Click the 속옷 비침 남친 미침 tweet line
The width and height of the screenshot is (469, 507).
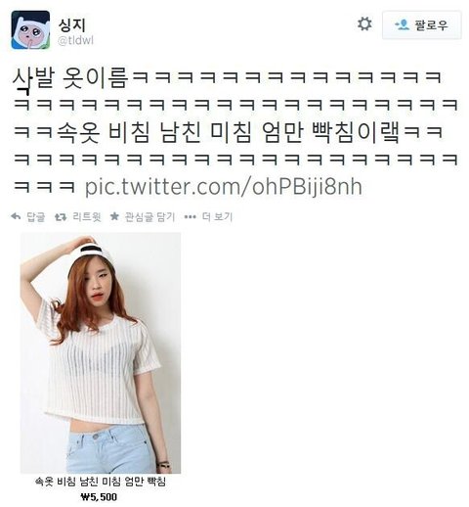228,132
